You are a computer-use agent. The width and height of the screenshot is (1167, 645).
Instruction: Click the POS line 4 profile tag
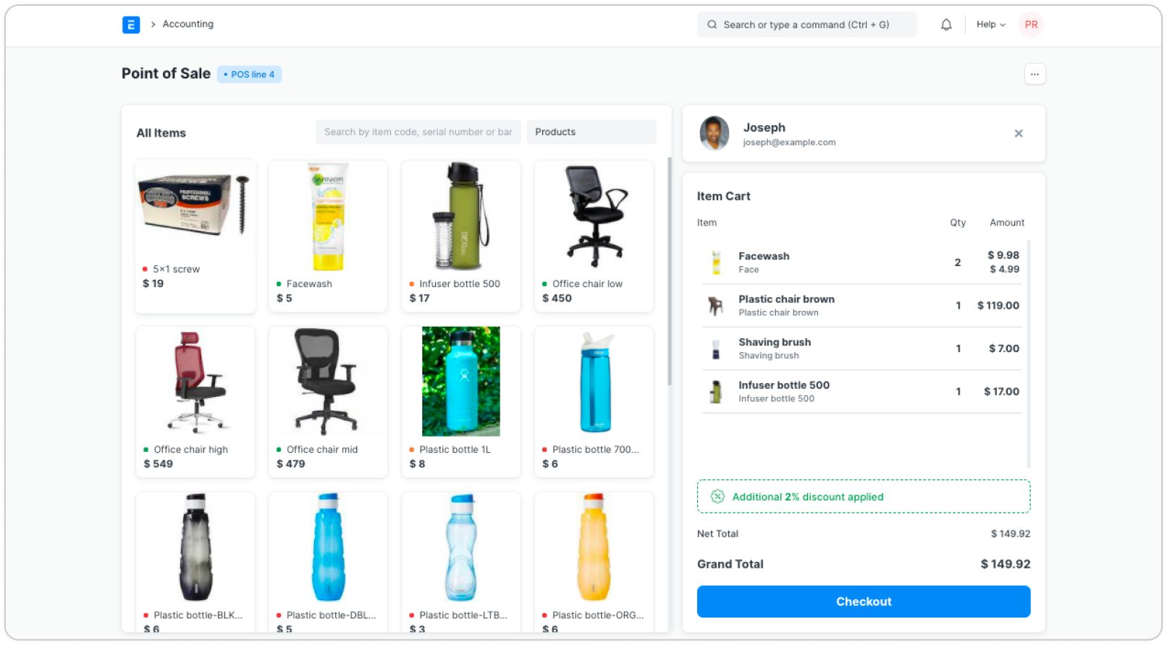coord(249,74)
